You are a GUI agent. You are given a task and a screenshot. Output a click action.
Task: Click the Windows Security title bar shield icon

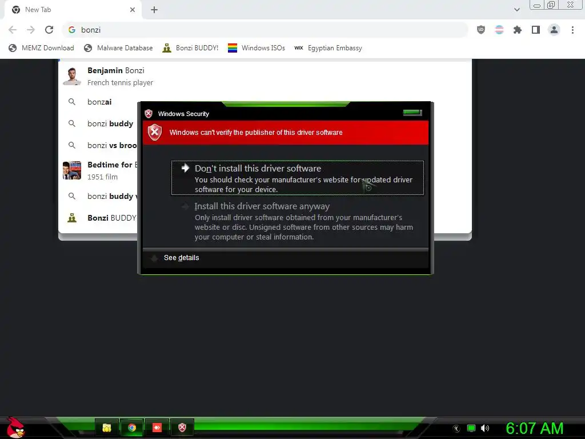click(149, 114)
